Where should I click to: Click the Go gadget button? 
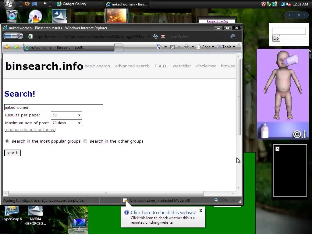[276, 38]
